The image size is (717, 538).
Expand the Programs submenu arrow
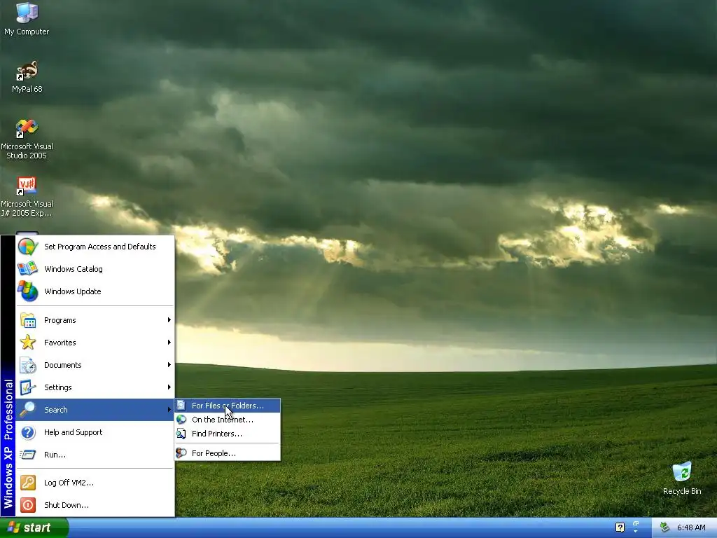tap(169, 319)
